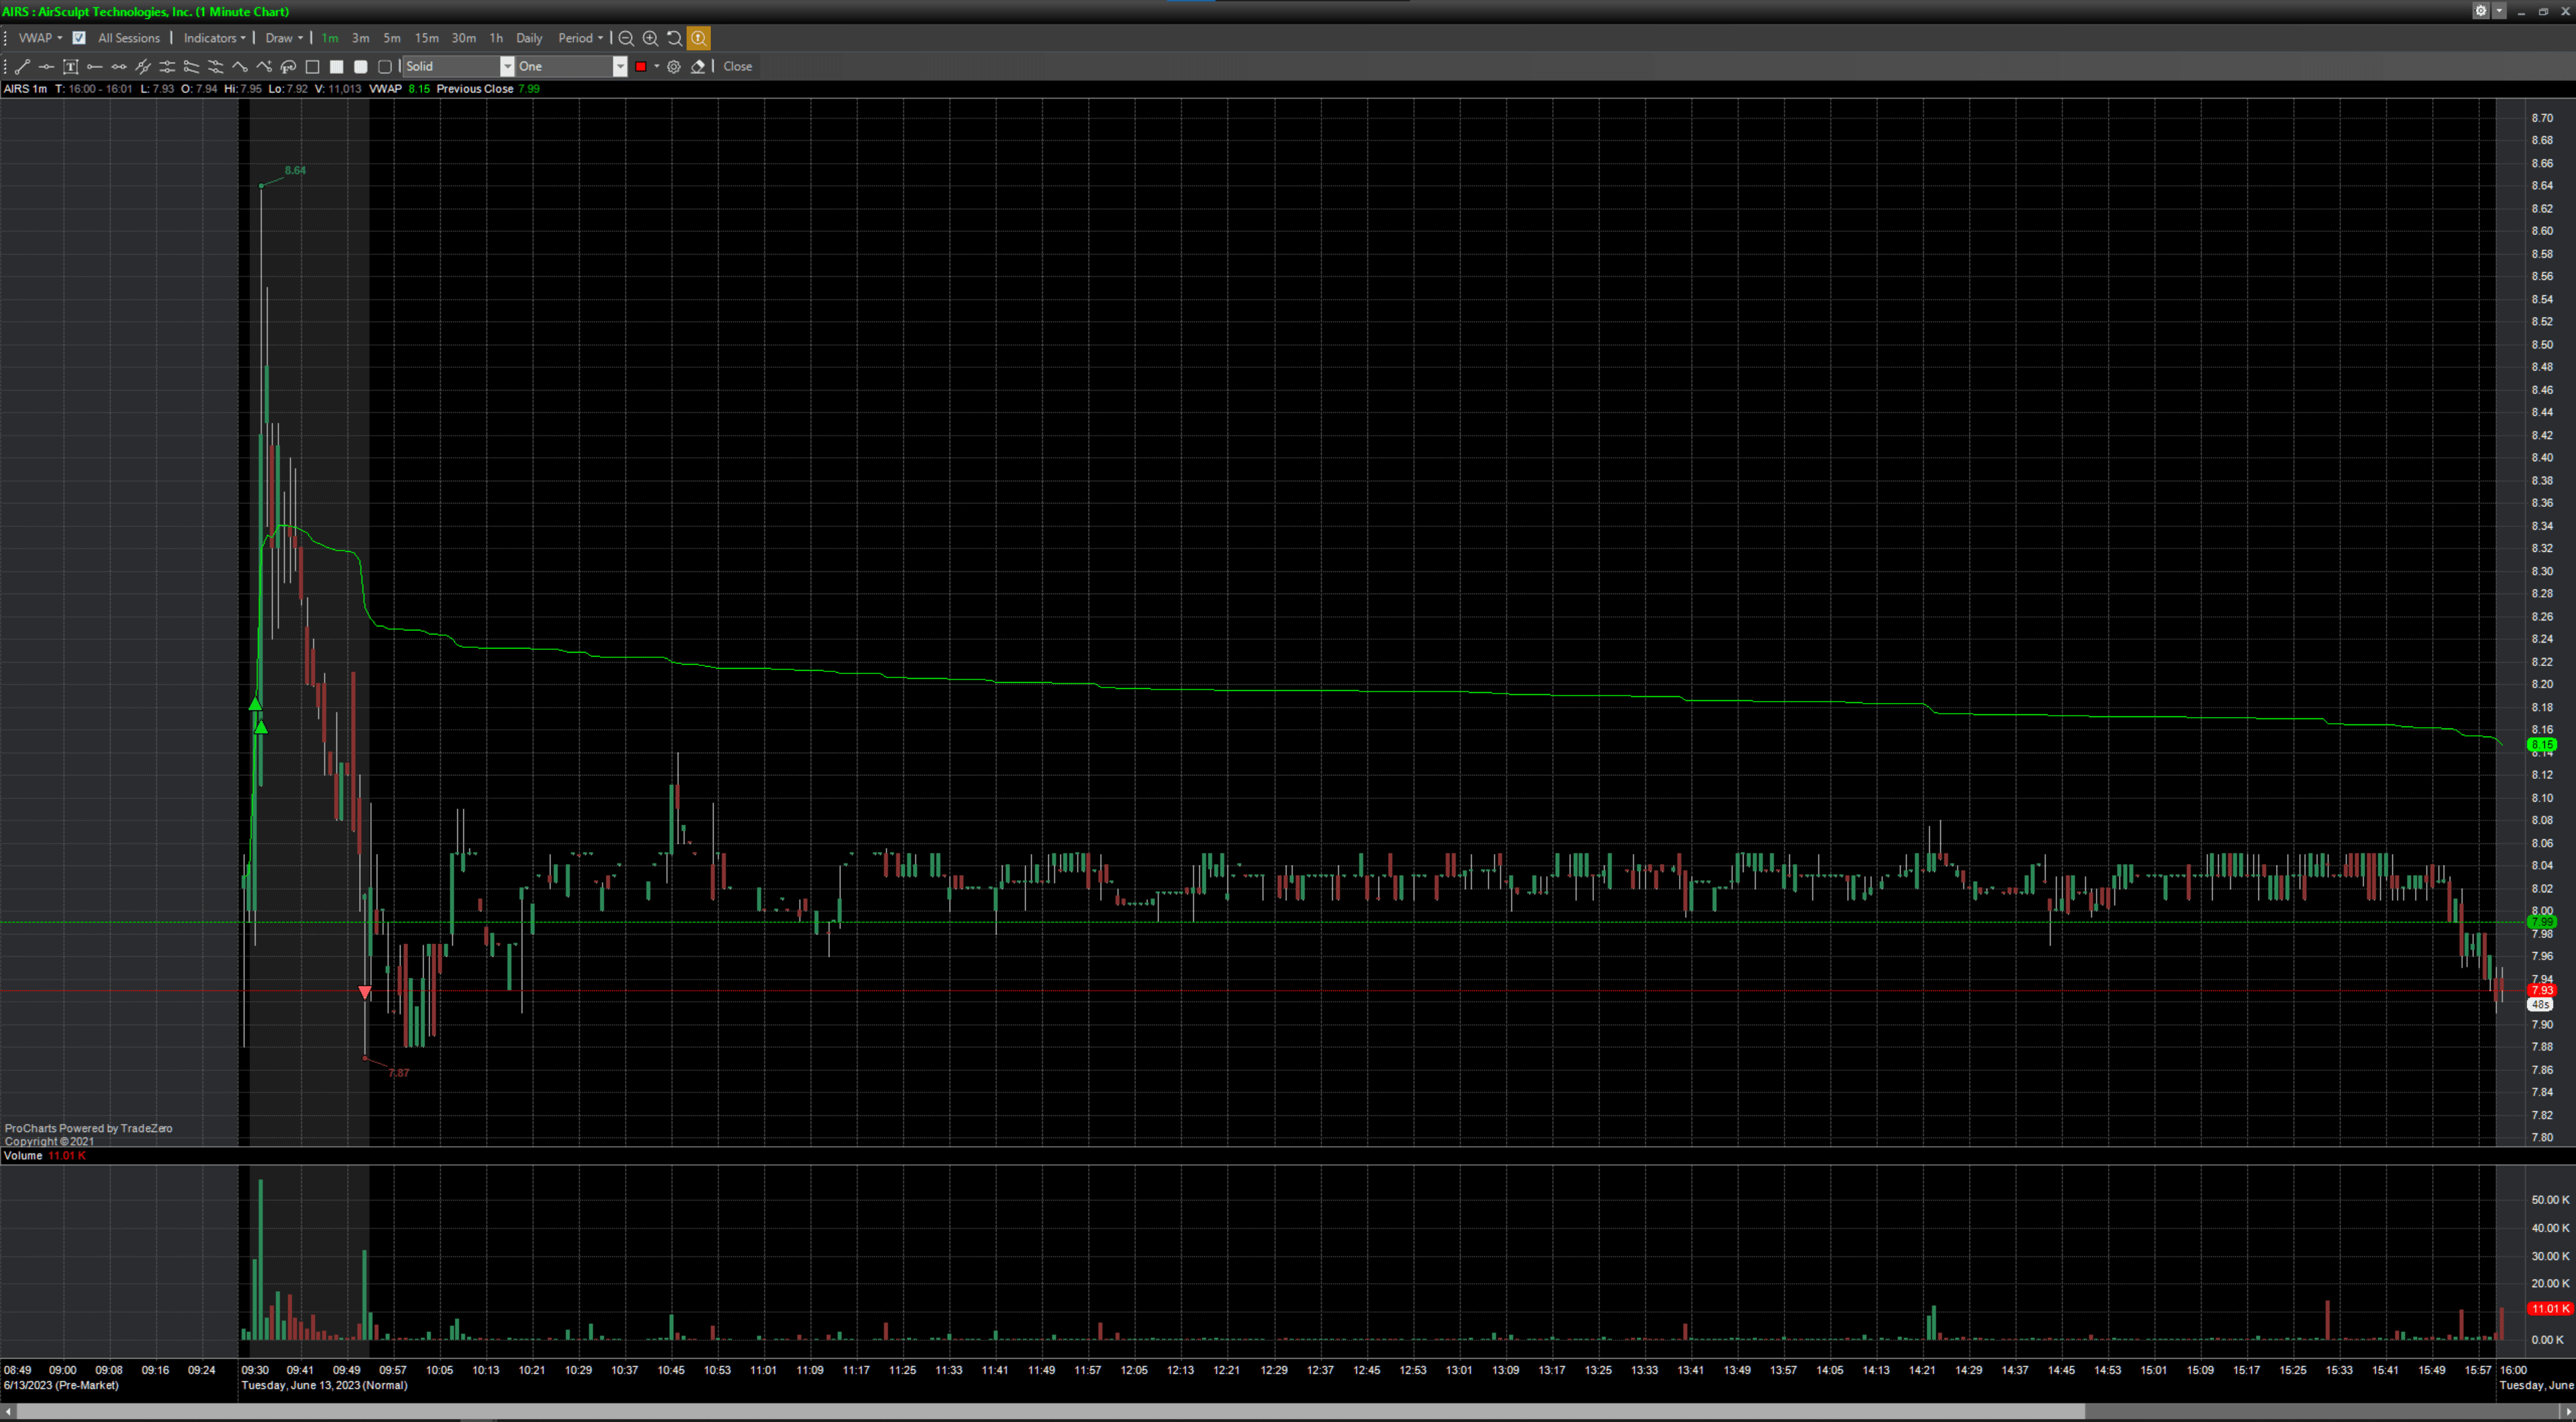Open drawing settings gear icon
The height and width of the screenshot is (1422, 2576).
[x=674, y=67]
